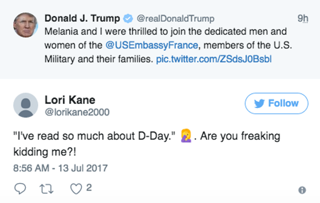Open the @USEmbassyFrance mention
The width and height of the screenshot is (320, 203).
tap(152, 45)
